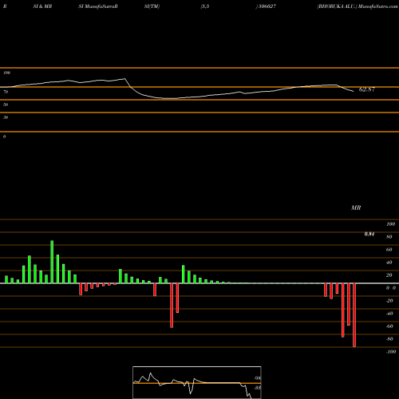The width and height of the screenshot is (399, 399).
Task: Click the 100 label on the left RSI axis
Action: [6, 73]
